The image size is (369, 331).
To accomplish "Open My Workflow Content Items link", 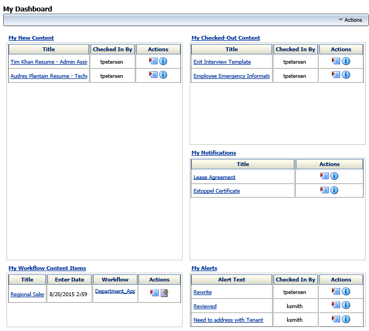I will (x=47, y=268).
